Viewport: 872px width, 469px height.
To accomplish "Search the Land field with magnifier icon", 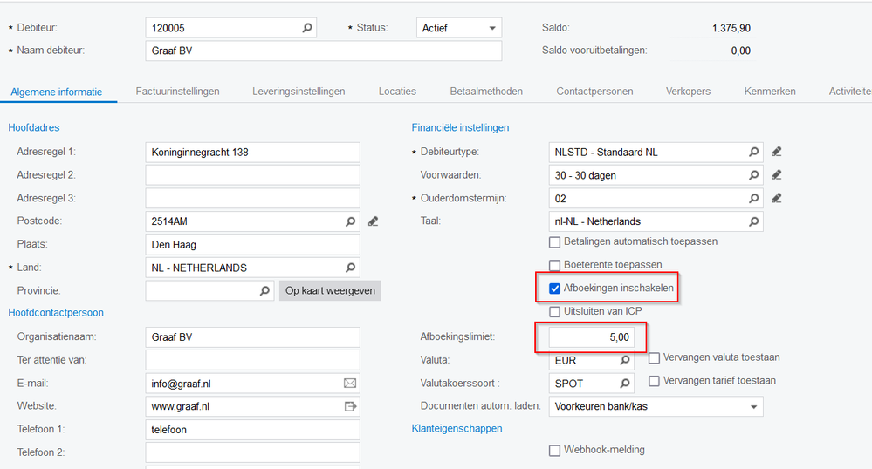I will [350, 268].
